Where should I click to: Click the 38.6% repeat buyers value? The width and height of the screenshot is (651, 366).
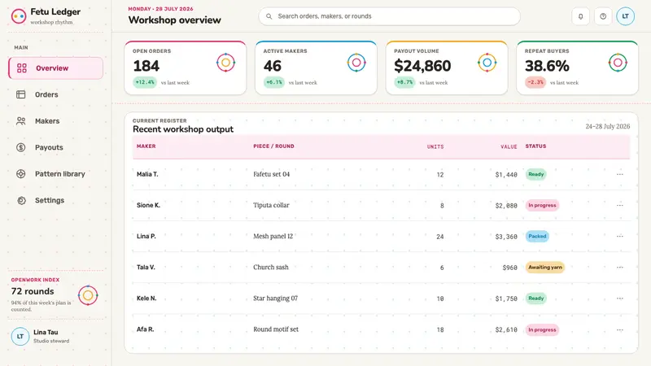coord(547,66)
